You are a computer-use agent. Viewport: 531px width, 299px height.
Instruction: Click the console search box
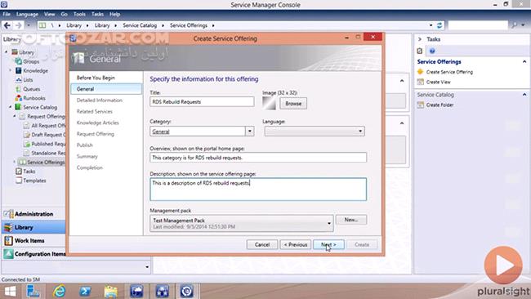tap(478, 25)
